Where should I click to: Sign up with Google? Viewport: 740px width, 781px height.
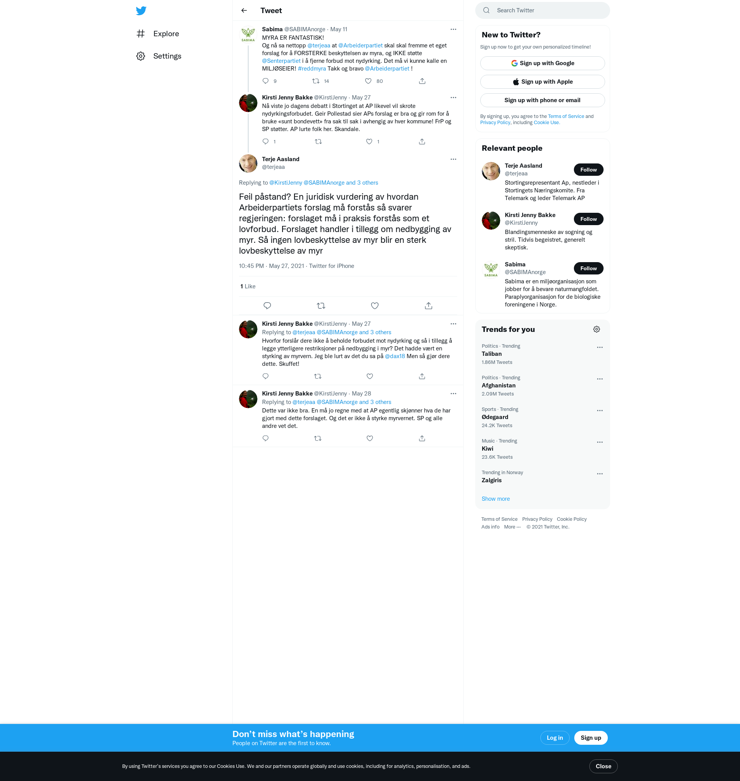[542, 63]
